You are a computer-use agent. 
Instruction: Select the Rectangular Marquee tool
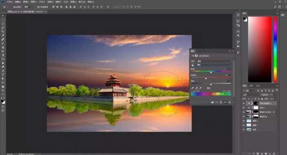click(x=3, y=20)
